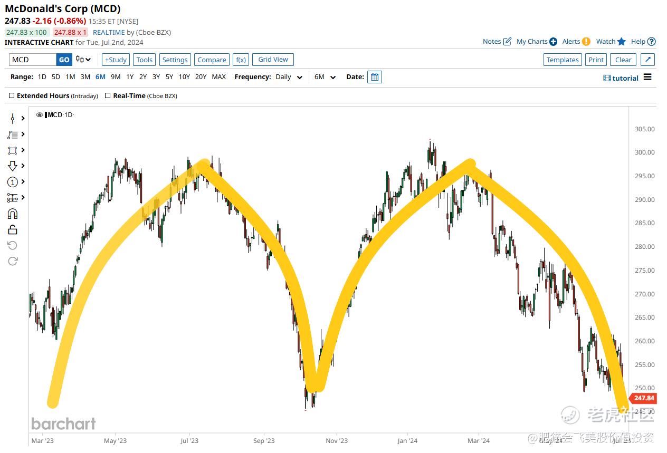Screen dimensions: 667x453
Task: Click the GO button
Action: point(64,60)
